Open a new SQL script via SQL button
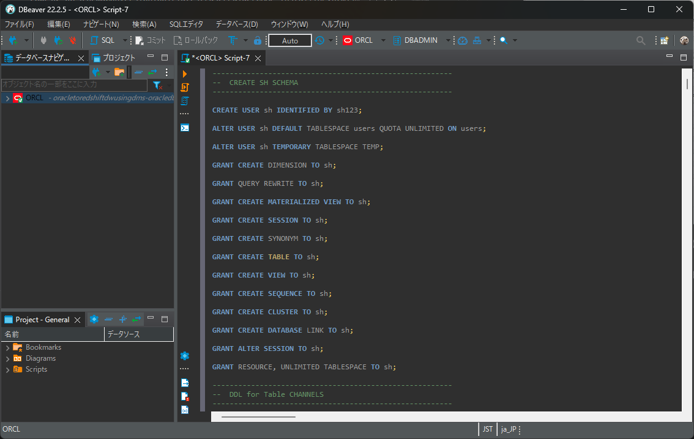 click(103, 40)
